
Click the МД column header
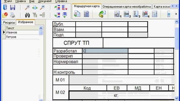pos(138,88)
